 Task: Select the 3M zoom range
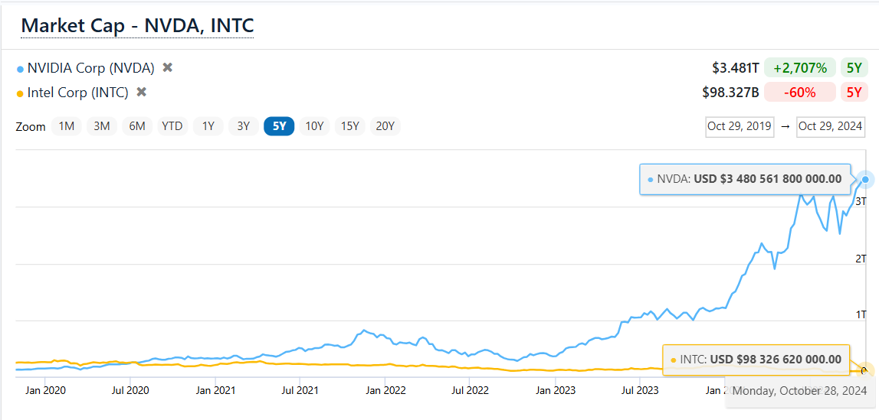pyautogui.click(x=102, y=126)
